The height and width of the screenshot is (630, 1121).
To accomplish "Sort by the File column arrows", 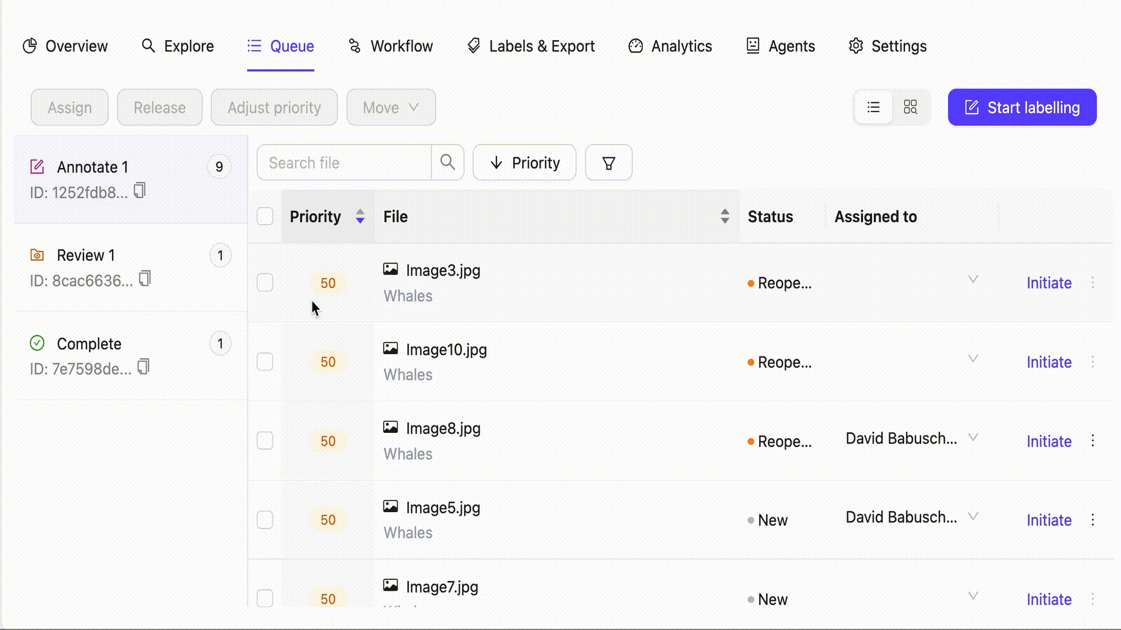I will (725, 216).
